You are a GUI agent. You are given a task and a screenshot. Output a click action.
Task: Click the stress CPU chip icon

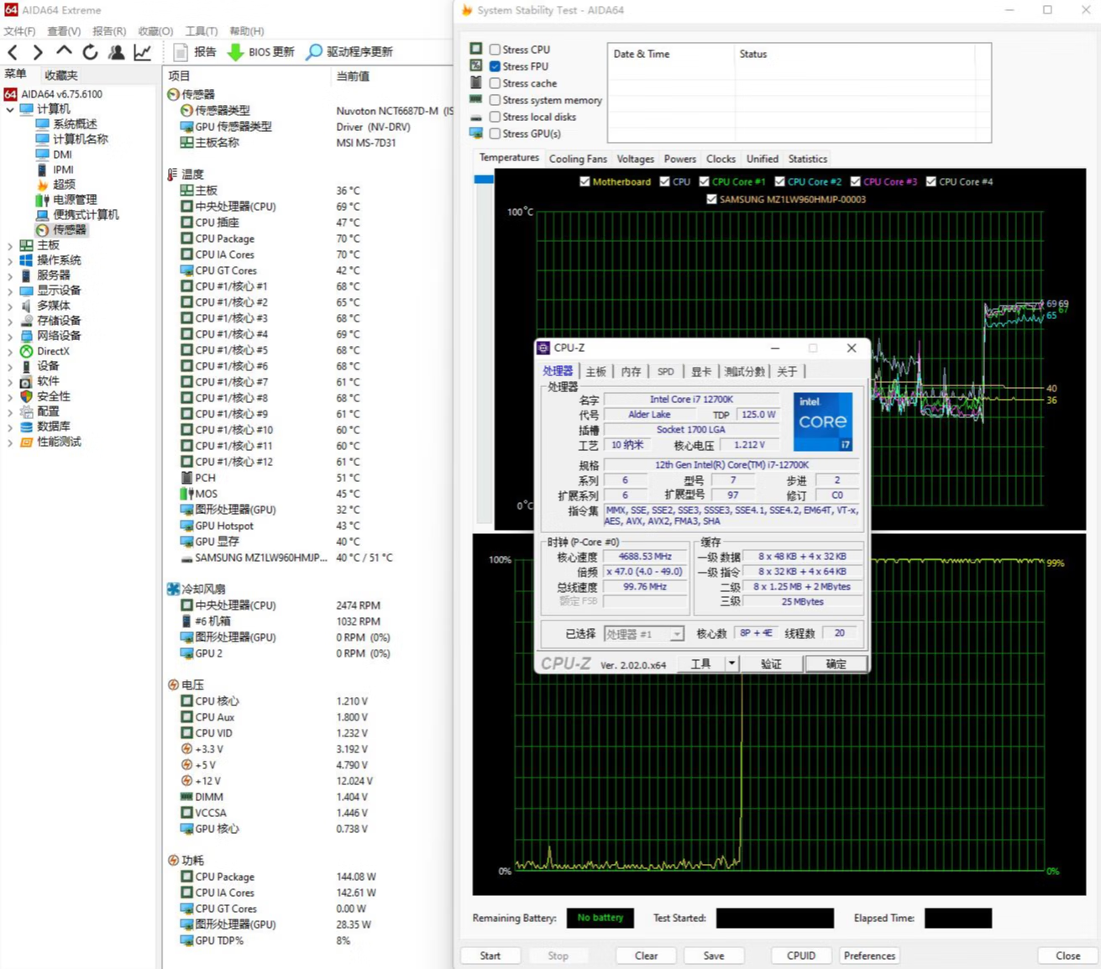click(x=476, y=49)
